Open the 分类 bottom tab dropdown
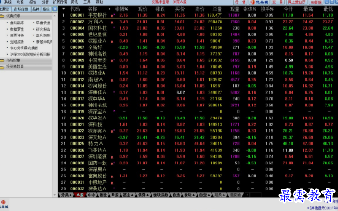This screenshot has height=211, width=338. click(x=66, y=195)
